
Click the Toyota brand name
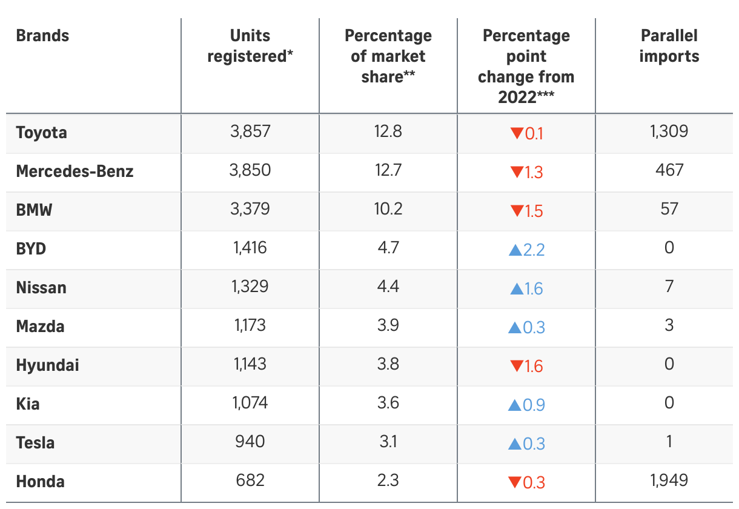click(x=42, y=132)
